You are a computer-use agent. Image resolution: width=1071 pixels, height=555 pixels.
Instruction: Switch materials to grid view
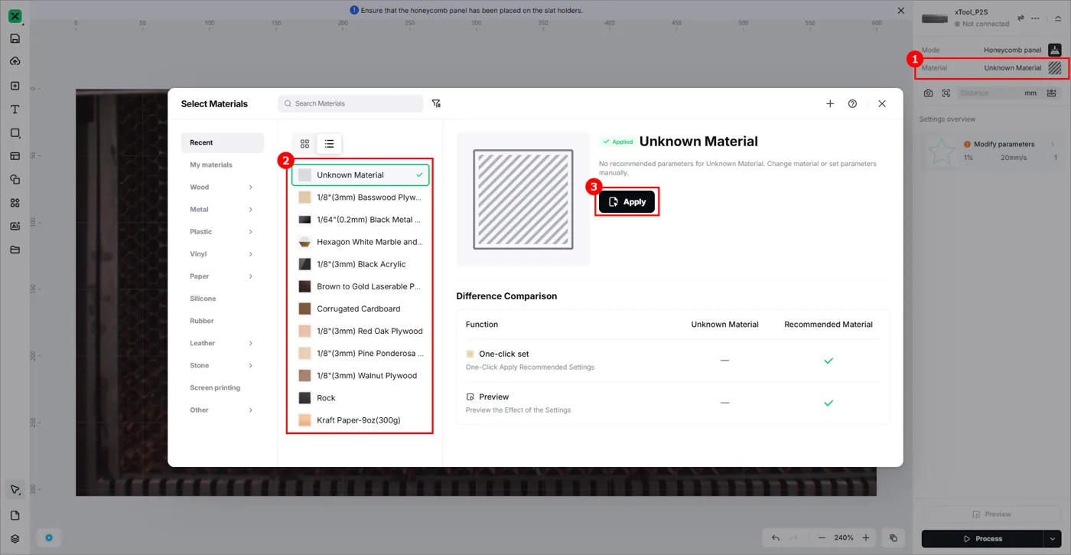304,144
